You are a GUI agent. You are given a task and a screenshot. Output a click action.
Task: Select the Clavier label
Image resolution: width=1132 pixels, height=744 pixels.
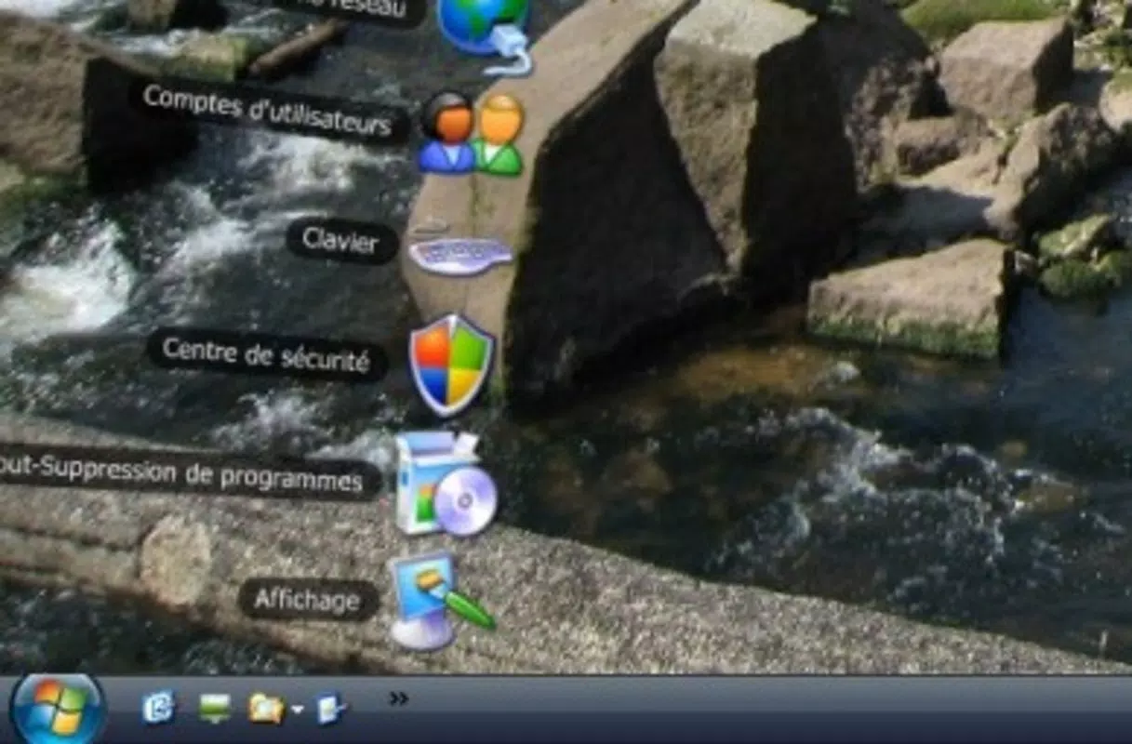[x=342, y=242]
